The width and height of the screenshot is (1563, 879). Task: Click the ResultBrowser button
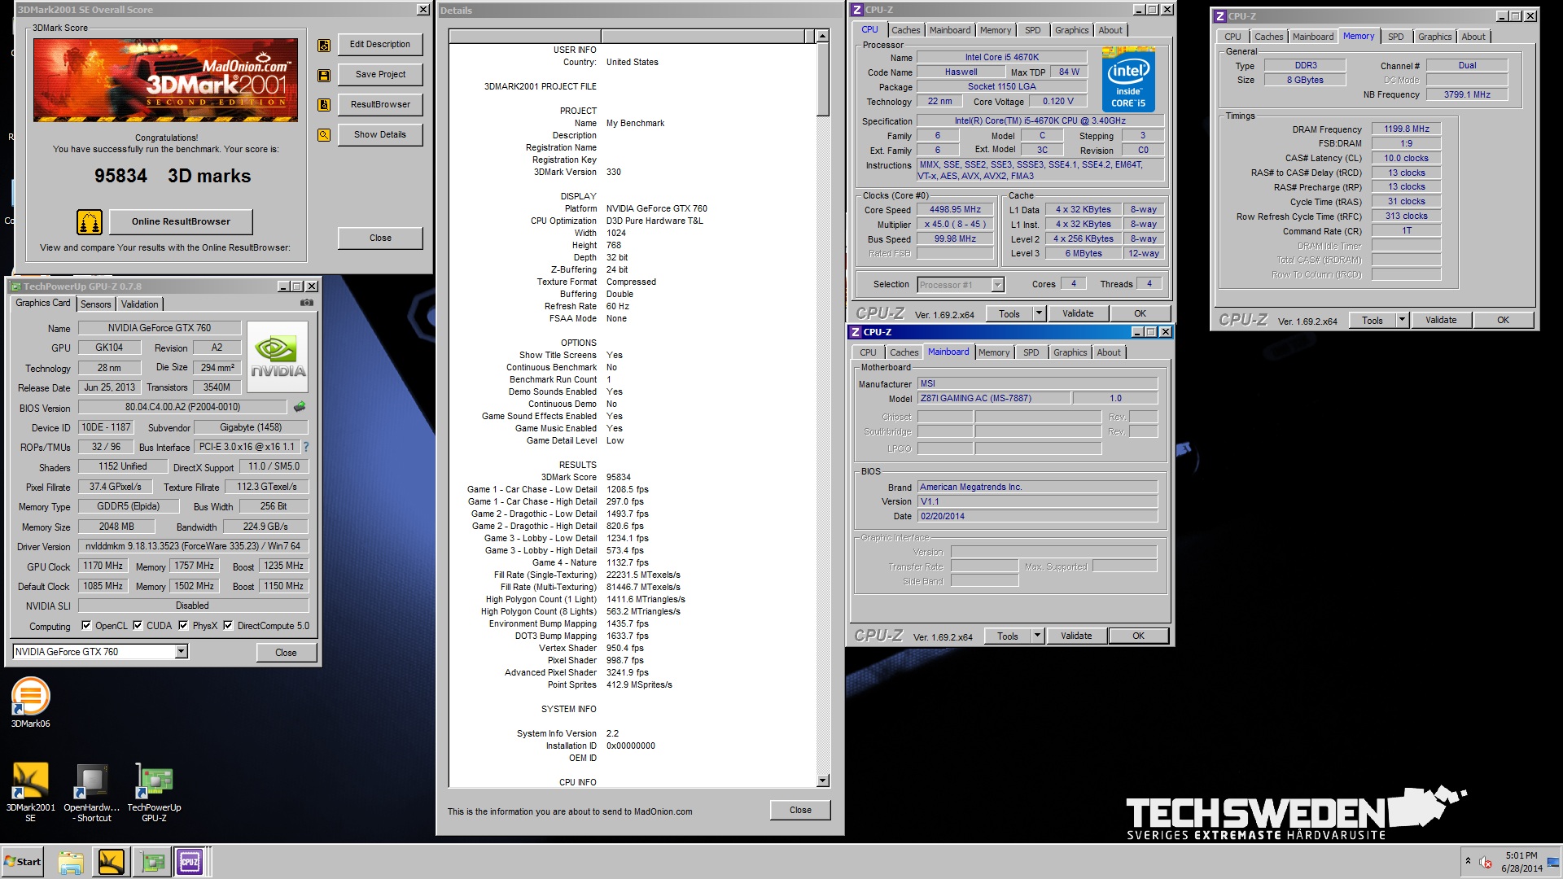point(379,105)
